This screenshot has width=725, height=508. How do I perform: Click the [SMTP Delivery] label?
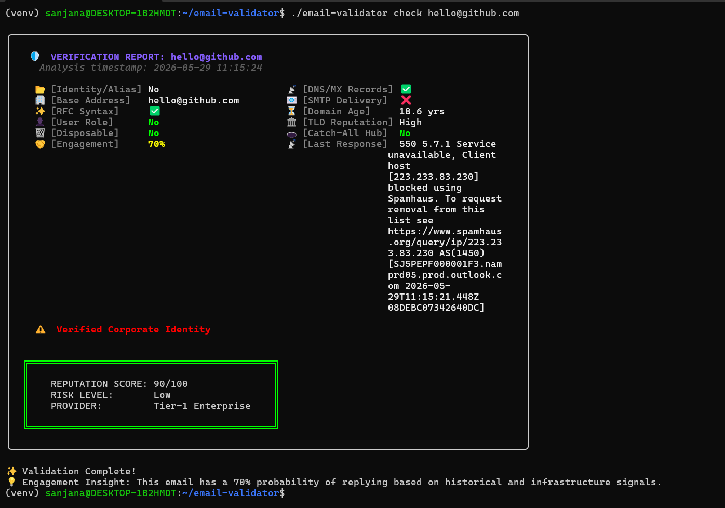point(345,100)
